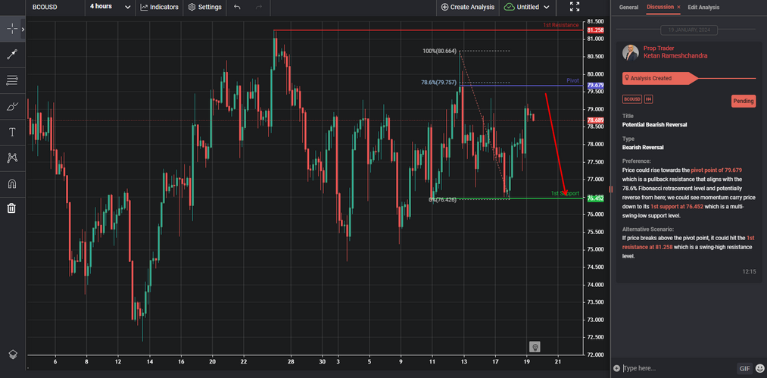Image resolution: width=767 pixels, height=378 pixels.
Task: Open the horizontal lines tool group
Action: [x=12, y=80]
